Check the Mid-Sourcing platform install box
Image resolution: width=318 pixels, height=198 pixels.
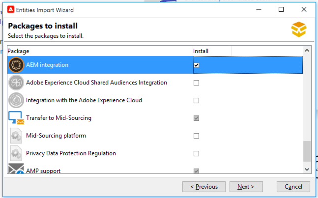pos(196,136)
